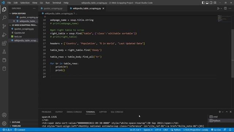Click the Connect status bar item
234x132 pixels.
pyautogui.click(x=20, y=130)
